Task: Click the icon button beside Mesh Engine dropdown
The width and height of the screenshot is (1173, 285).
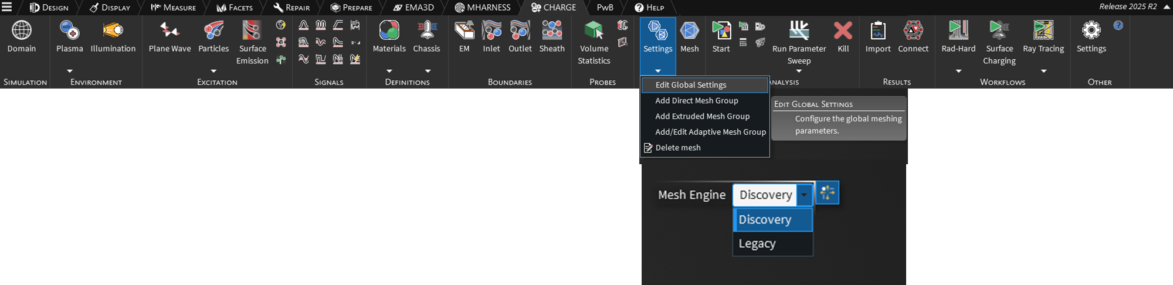Action: [x=827, y=193]
